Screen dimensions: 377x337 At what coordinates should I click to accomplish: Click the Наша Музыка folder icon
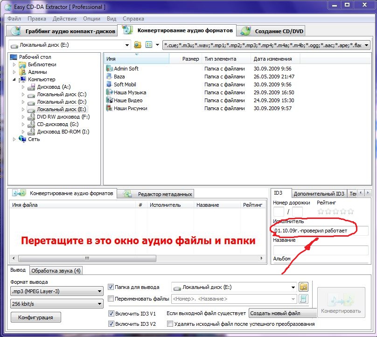coord(109,92)
